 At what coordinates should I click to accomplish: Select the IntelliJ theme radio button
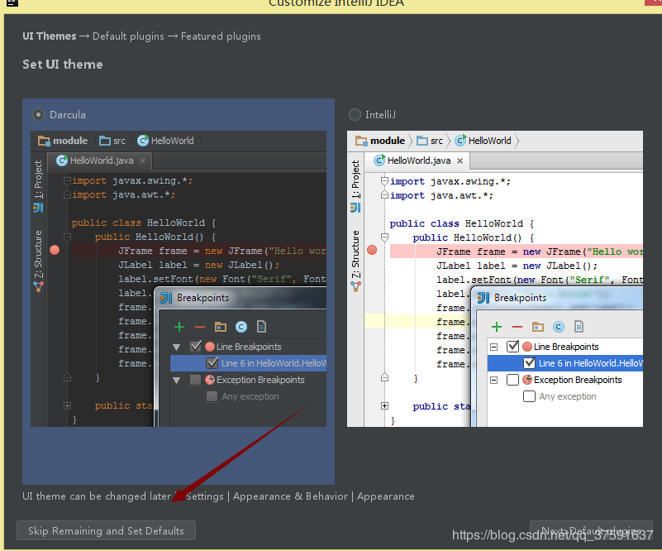point(355,114)
